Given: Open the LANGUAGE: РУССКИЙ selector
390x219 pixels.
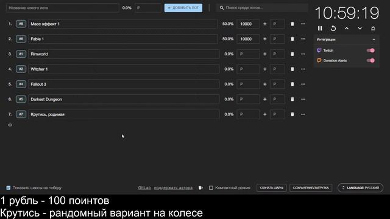Looking at the screenshot, I should 360,188.
